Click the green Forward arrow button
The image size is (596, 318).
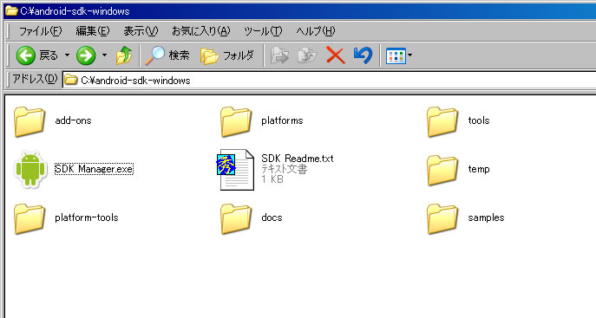point(86,55)
